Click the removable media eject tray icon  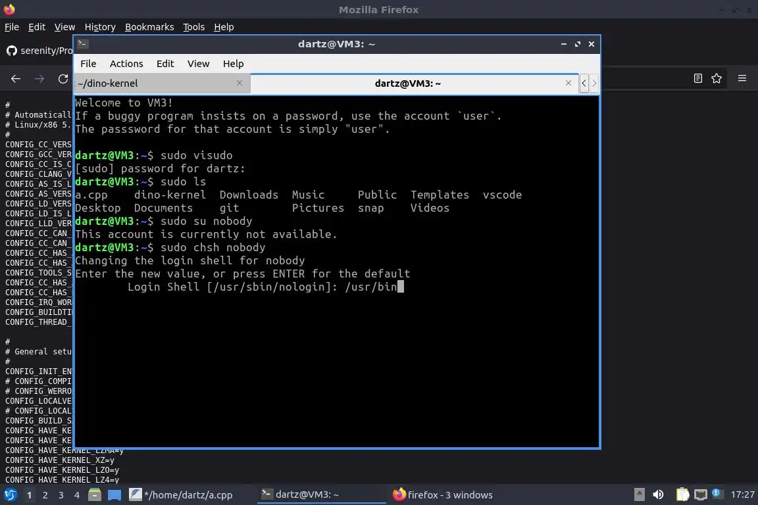tap(639, 494)
